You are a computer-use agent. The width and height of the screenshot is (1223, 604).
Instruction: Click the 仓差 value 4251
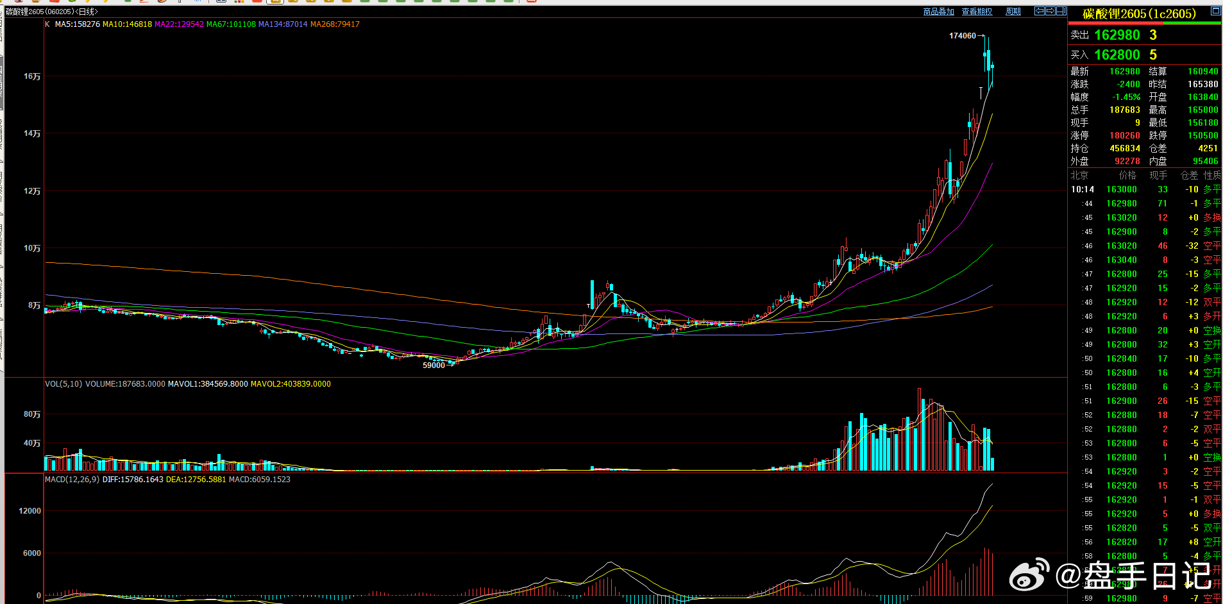click(x=1208, y=149)
